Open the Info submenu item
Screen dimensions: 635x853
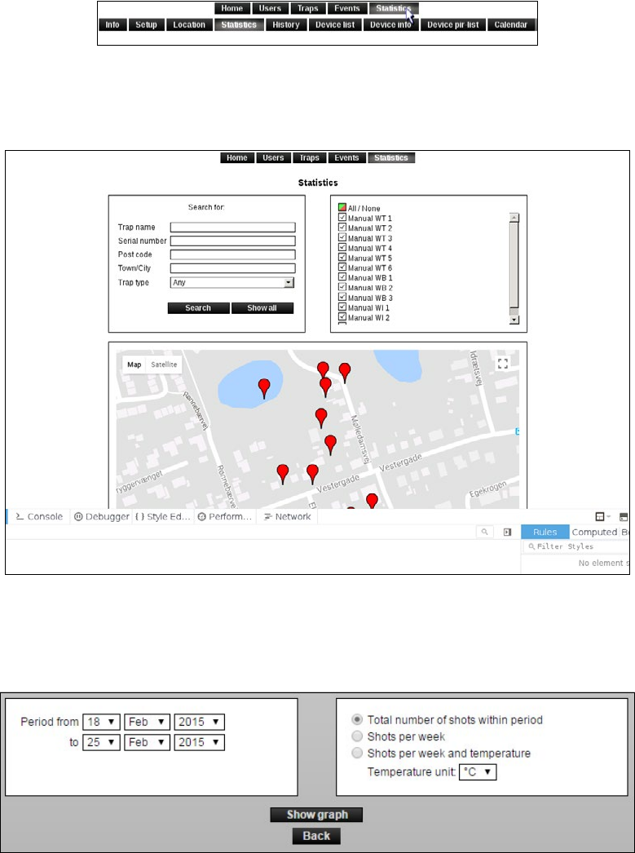pos(112,24)
